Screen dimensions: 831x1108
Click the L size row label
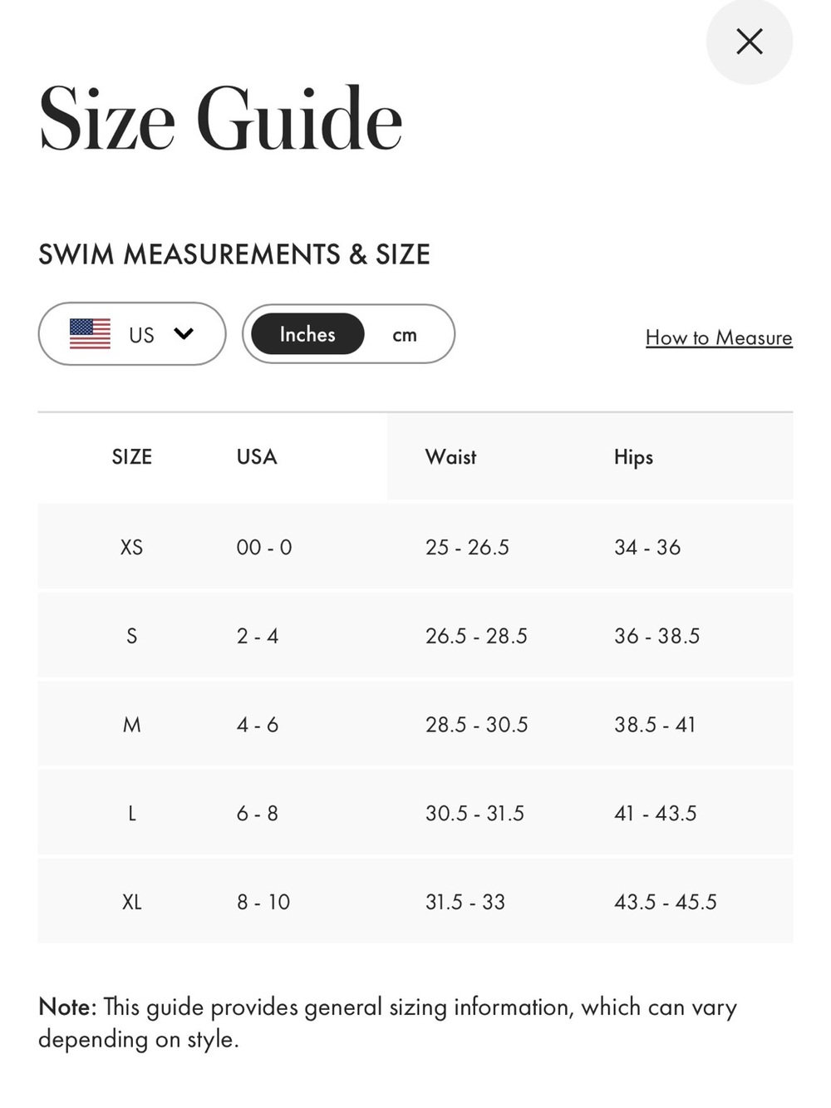click(131, 814)
